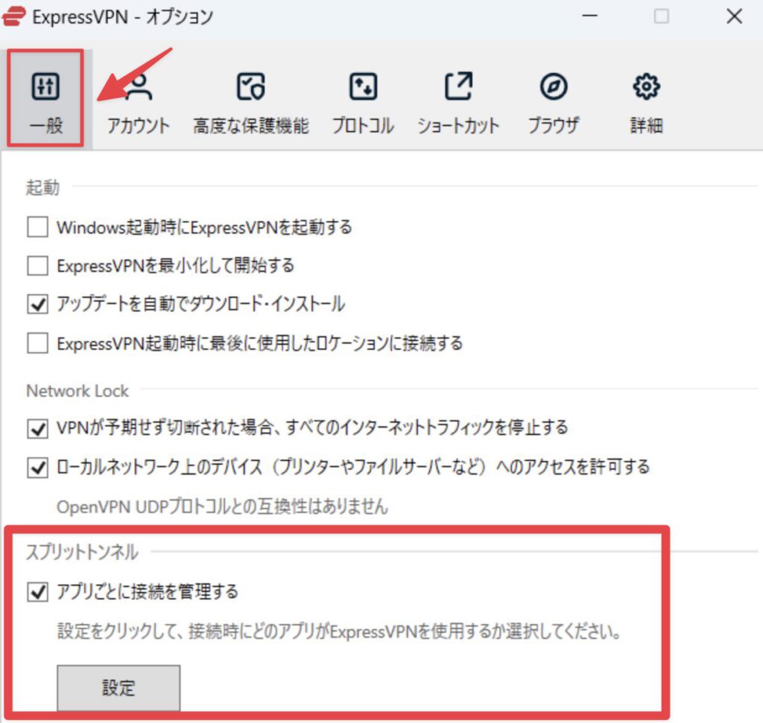Uncheck stopping internet traffic on VPN disconnect
Viewport: 763px width, 723px height.
click(37, 427)
